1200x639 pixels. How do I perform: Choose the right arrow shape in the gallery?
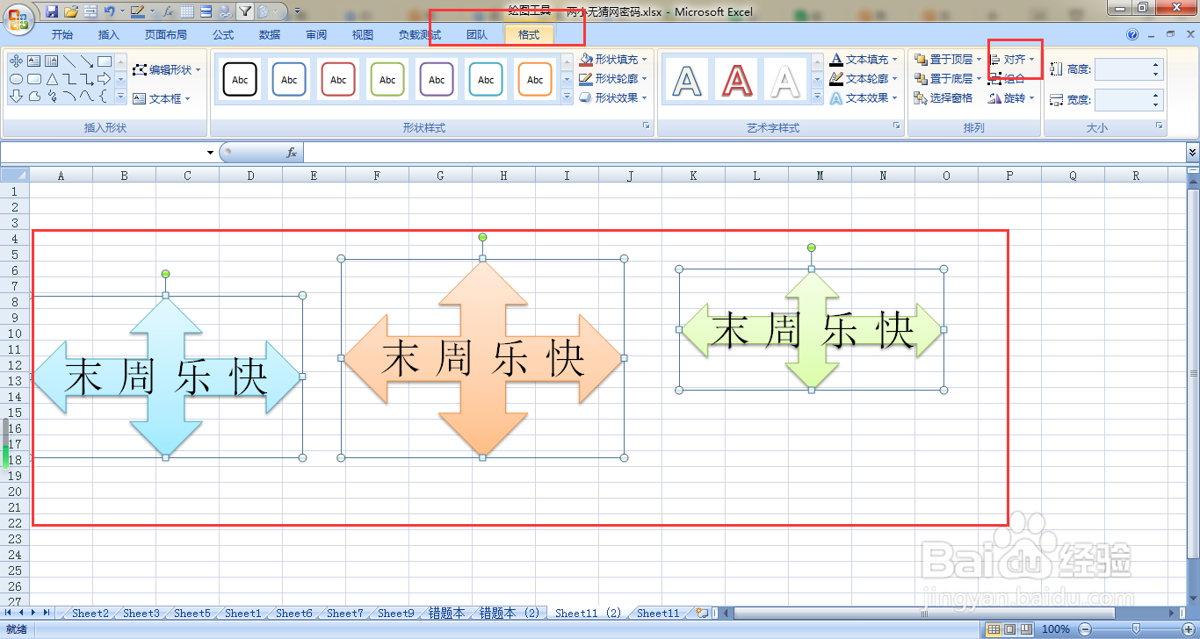[105, 79]
